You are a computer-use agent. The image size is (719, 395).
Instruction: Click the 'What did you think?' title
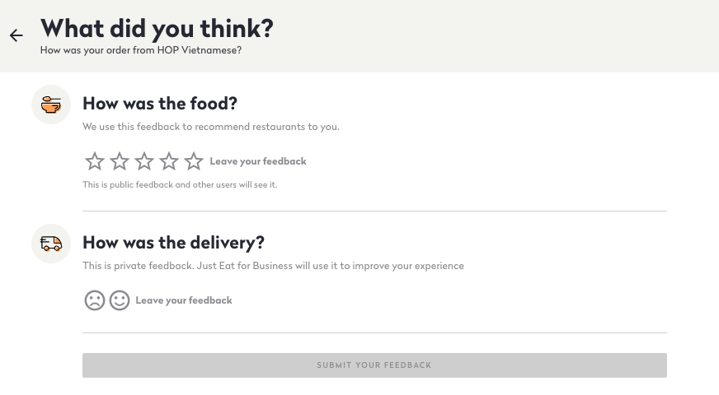(x=157, y=29)
